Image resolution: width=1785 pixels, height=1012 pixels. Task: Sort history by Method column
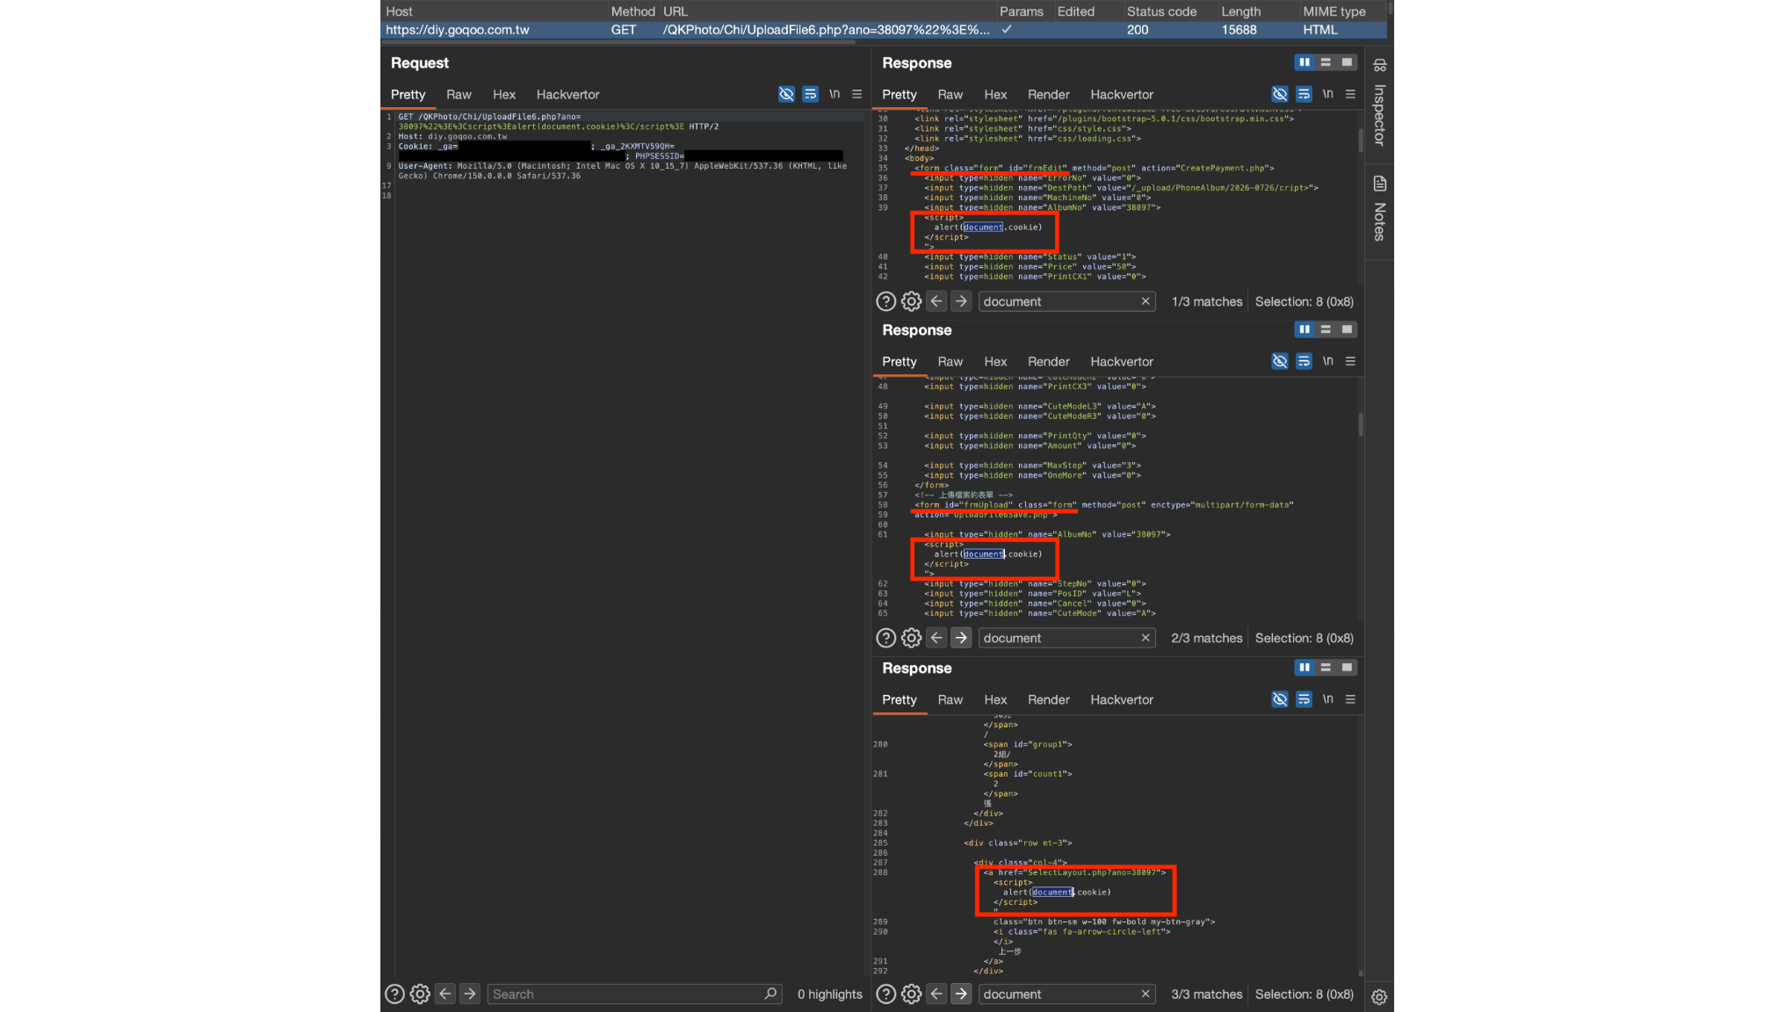click(x=633, y=11)
